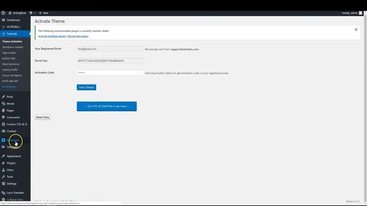Open the WooCommerce submenu item
The height and width of the screenshot is (206, 367).
(11, 64)
